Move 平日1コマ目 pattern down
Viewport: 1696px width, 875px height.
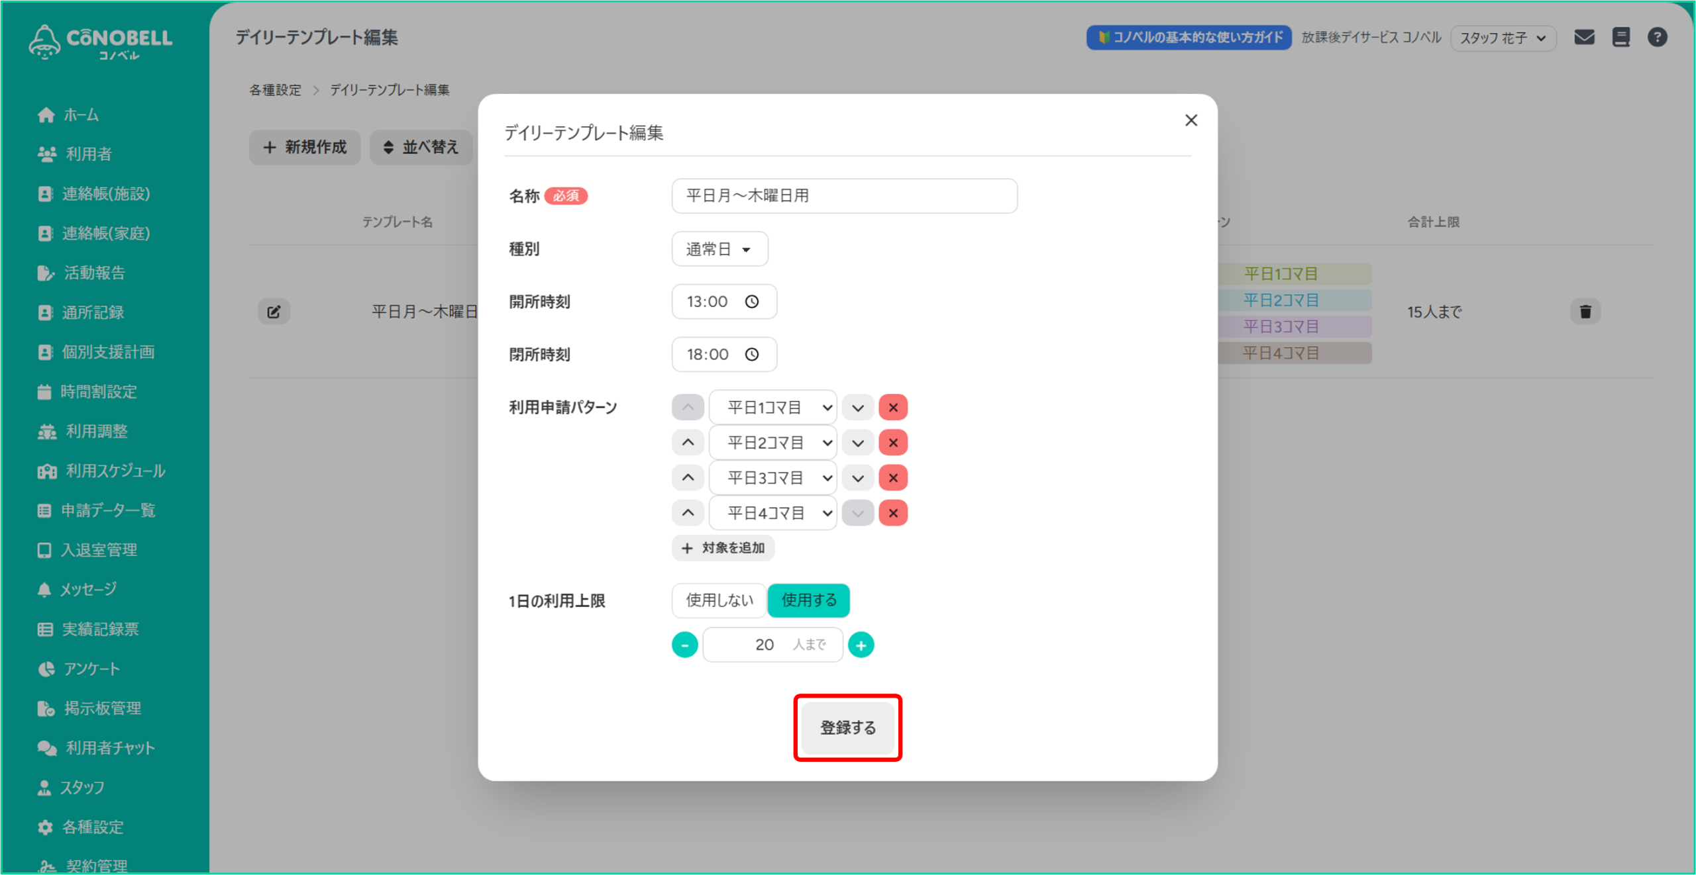[x=857, y=408]
